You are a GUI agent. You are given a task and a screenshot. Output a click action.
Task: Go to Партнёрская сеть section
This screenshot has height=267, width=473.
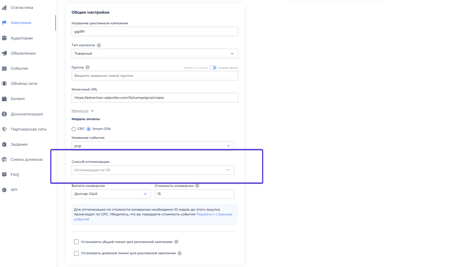coord(29,129)
